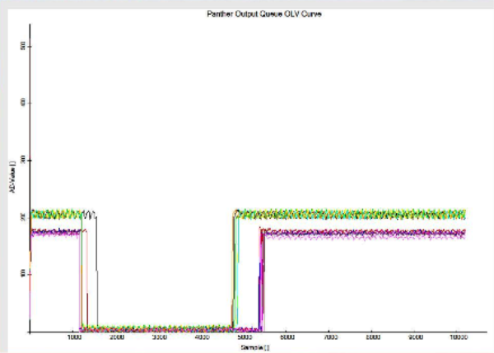Click the 7000 tick on x-axis

click(x=329, y=337)
